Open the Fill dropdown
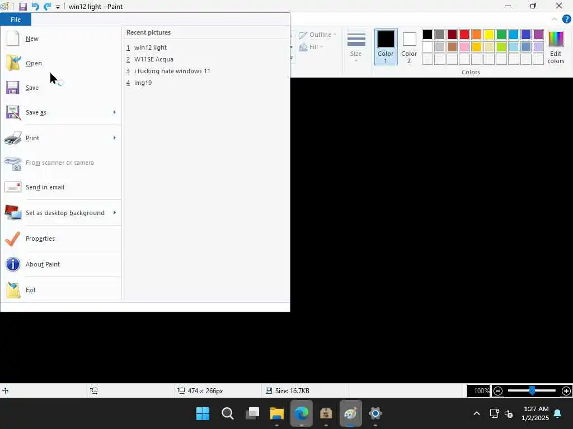 311,47
